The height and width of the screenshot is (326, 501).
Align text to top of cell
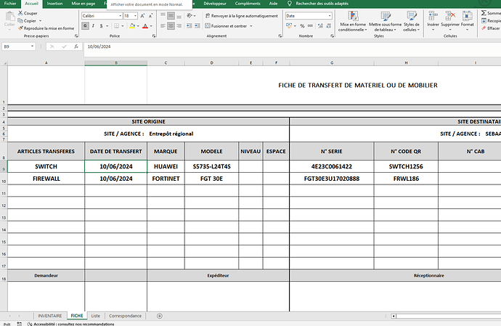coord(163,16)
